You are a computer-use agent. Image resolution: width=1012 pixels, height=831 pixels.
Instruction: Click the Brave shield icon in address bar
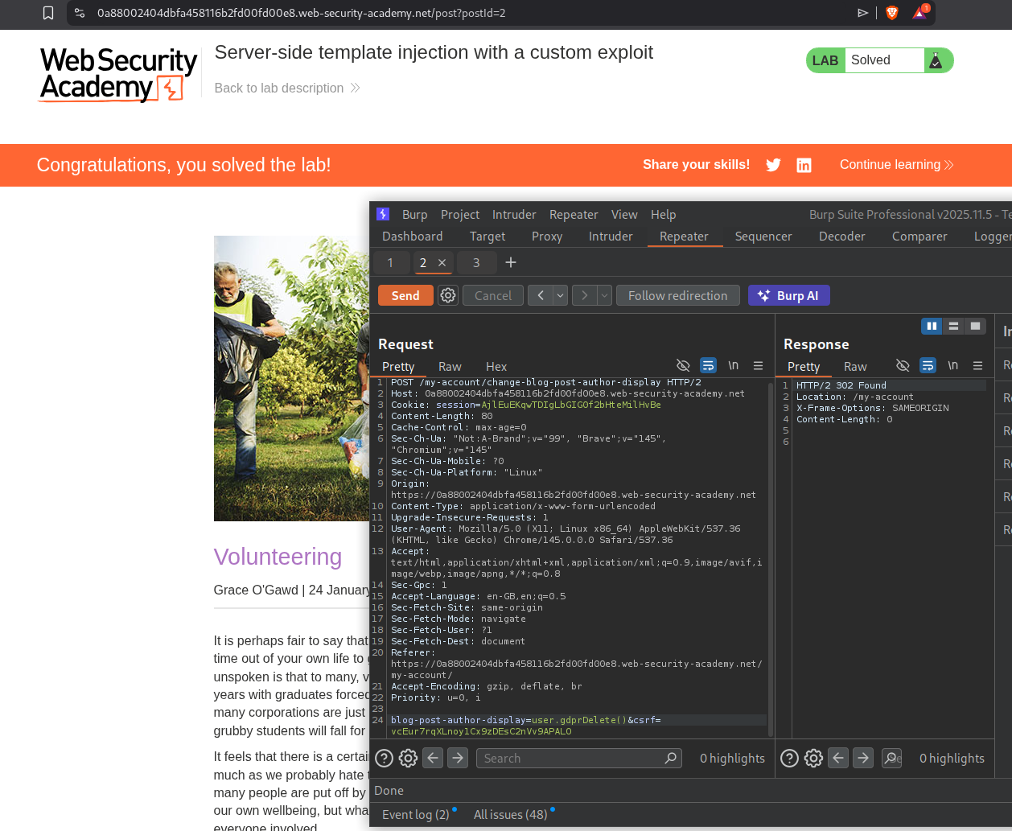click(x=891, y=13)
